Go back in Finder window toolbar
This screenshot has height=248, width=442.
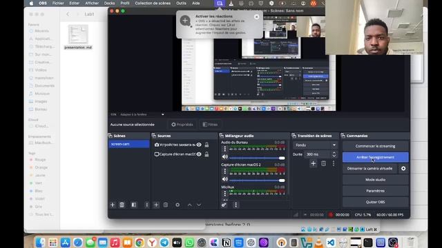68,14
